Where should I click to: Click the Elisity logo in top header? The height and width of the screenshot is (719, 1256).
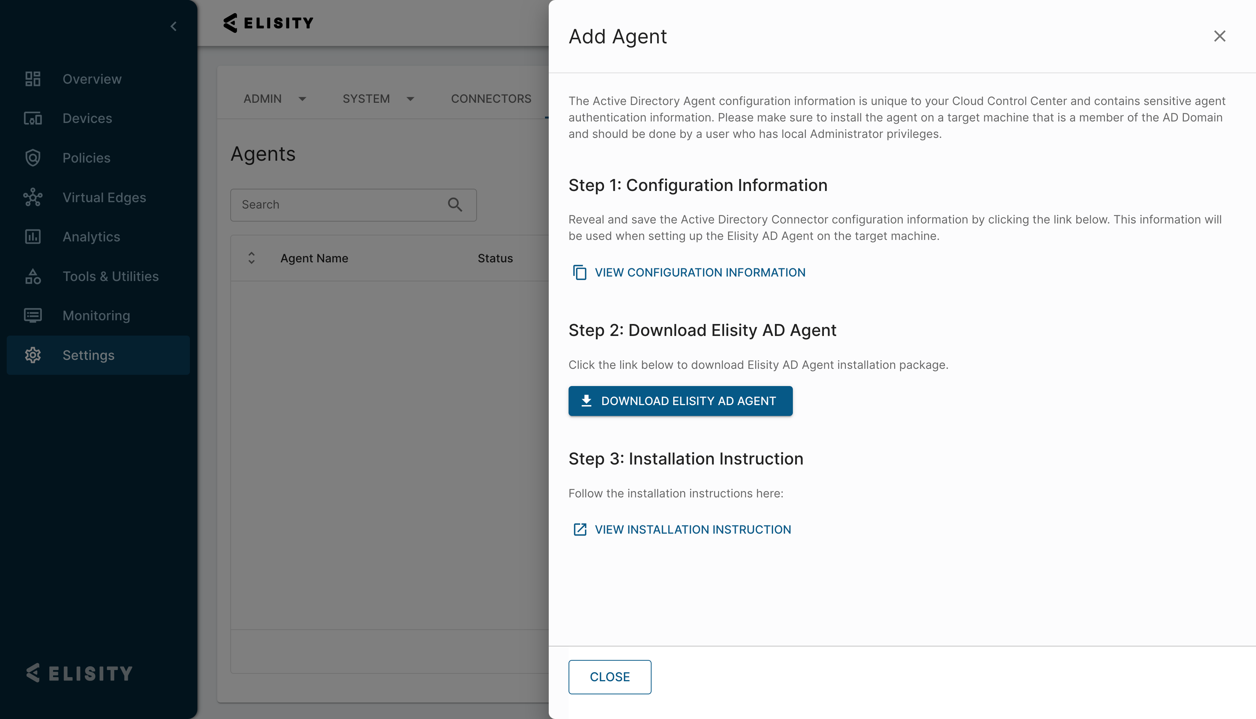268,23
